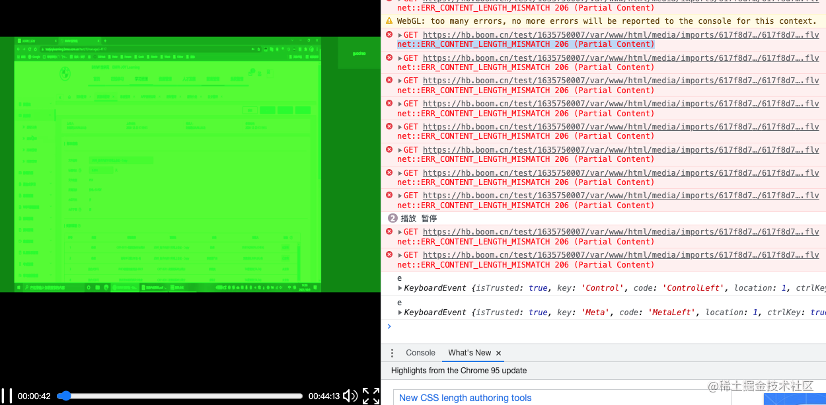Screen dimensions: 826x405
Task: Expand the GET request directly below 播放 暂停
Action: click(400, 232)
